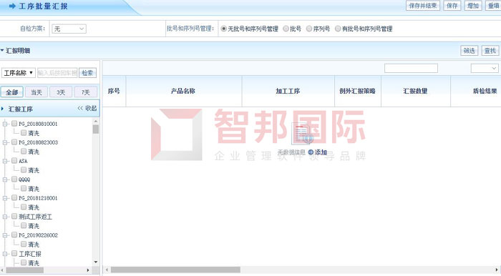Tick the ASA node checkbox

[x=14, y=160]
